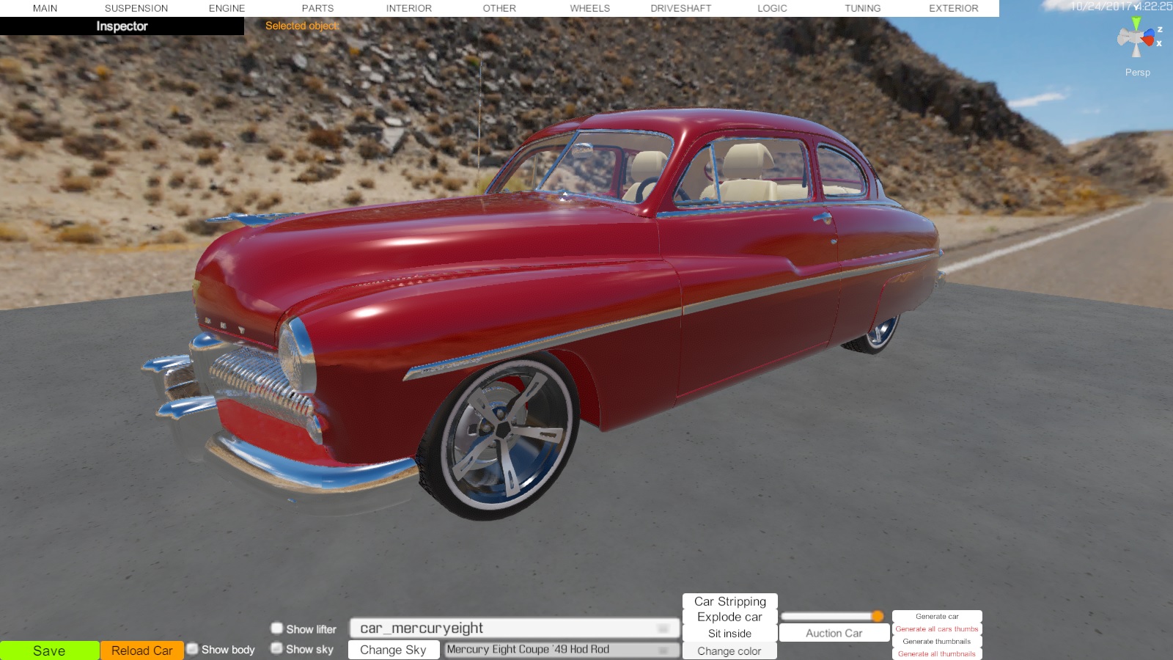The width and height of the screenshot is (1173, 660).
Task: Toggle the Show sky checkbox
Action: click(277, 648)
